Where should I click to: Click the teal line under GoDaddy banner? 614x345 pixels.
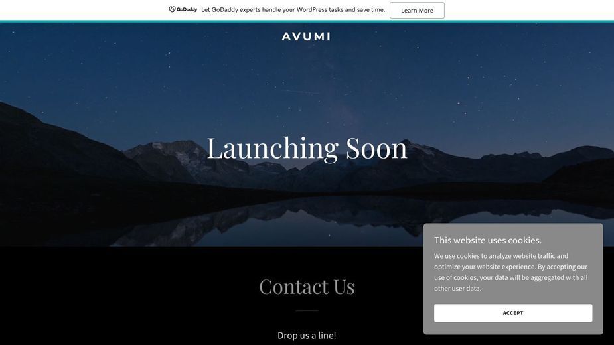tap(307, 21)
